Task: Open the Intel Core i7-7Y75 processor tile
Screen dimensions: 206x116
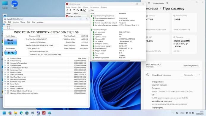Action: point(184,44)
